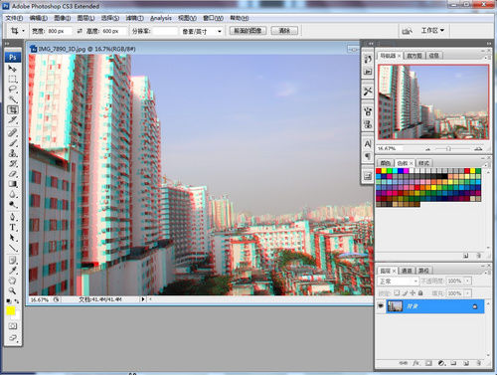Select the Lasso tool
The height and width of the screenshot is (375, 497).
[13, 89]
